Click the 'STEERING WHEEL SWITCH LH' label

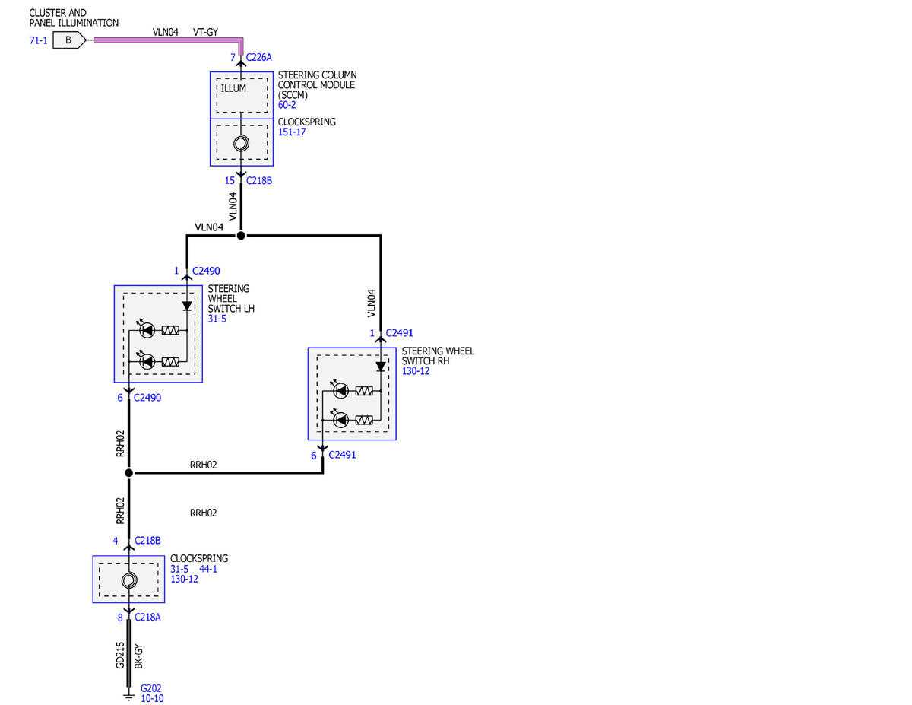point(231,299)
